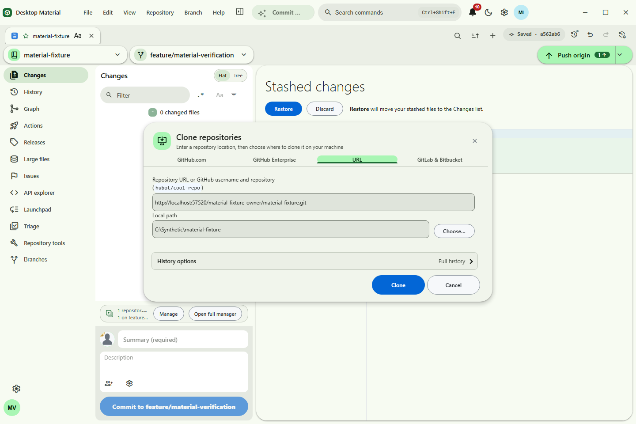
Task: Star the material-fixture tab
Action: point(26,36)
